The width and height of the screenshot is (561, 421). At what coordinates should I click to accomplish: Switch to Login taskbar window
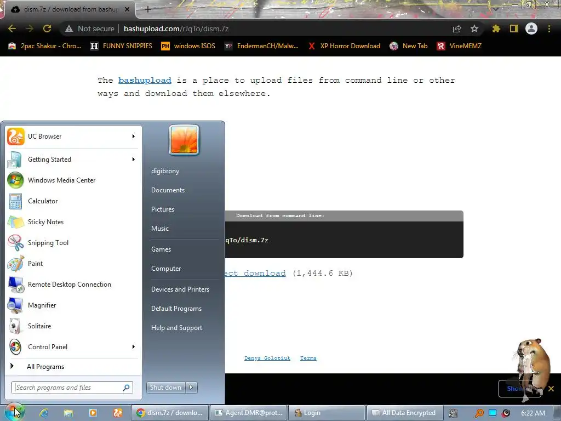pos(327,413)
